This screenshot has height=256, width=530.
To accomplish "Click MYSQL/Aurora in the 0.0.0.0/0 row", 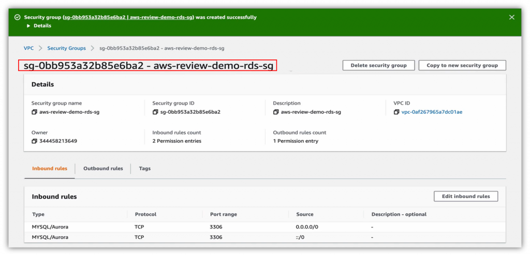I will [50, 227].
